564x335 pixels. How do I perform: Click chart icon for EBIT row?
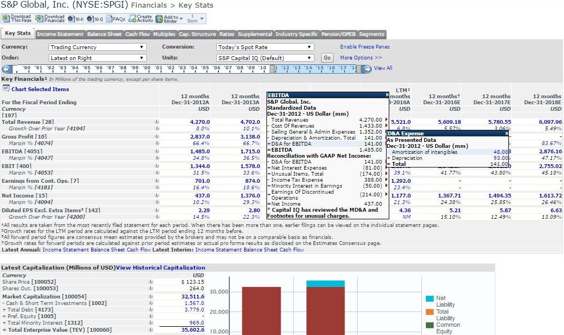(157, 166)
